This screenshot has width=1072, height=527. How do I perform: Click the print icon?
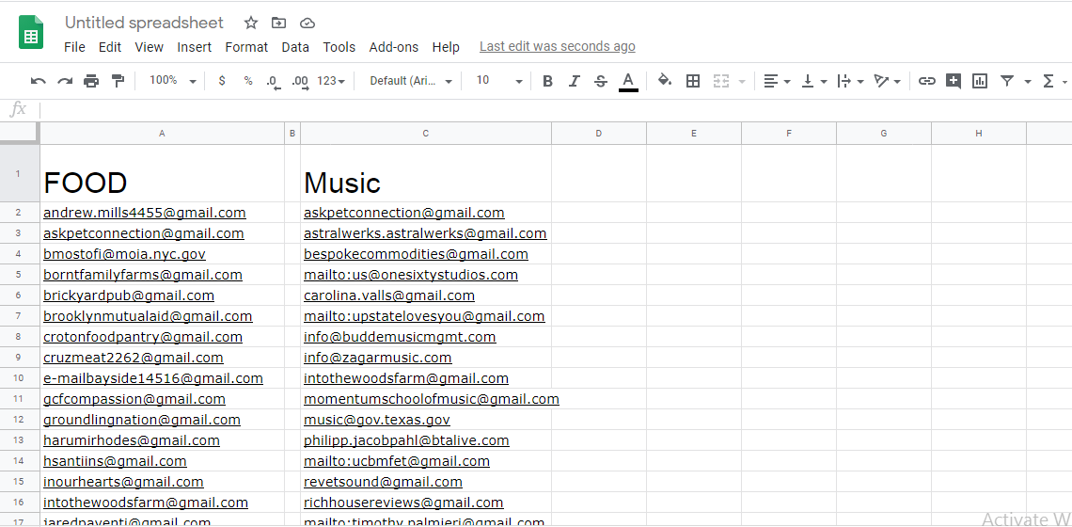coord(91,81)
